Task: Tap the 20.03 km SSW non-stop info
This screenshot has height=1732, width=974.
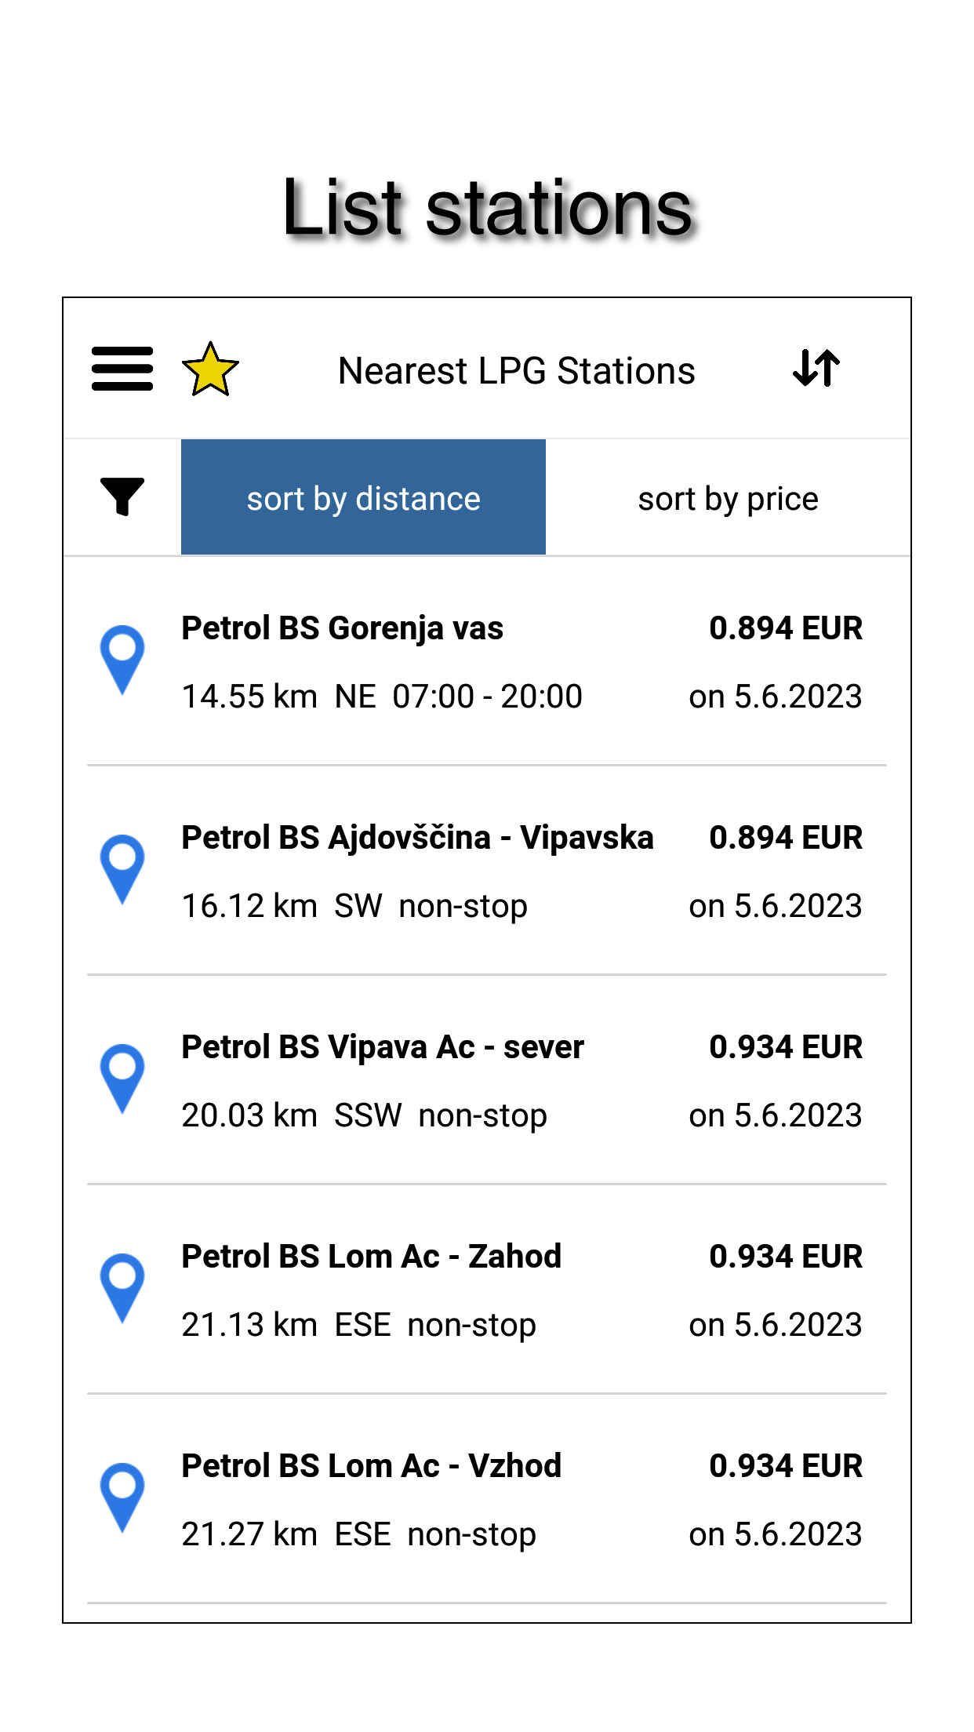Action: click(x=364, y=1115)
